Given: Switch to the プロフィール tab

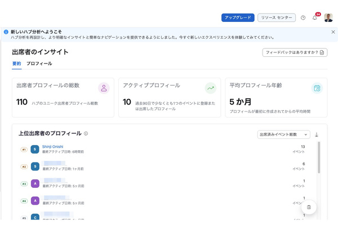Looking at the screenshot, I should pos(39,64).
